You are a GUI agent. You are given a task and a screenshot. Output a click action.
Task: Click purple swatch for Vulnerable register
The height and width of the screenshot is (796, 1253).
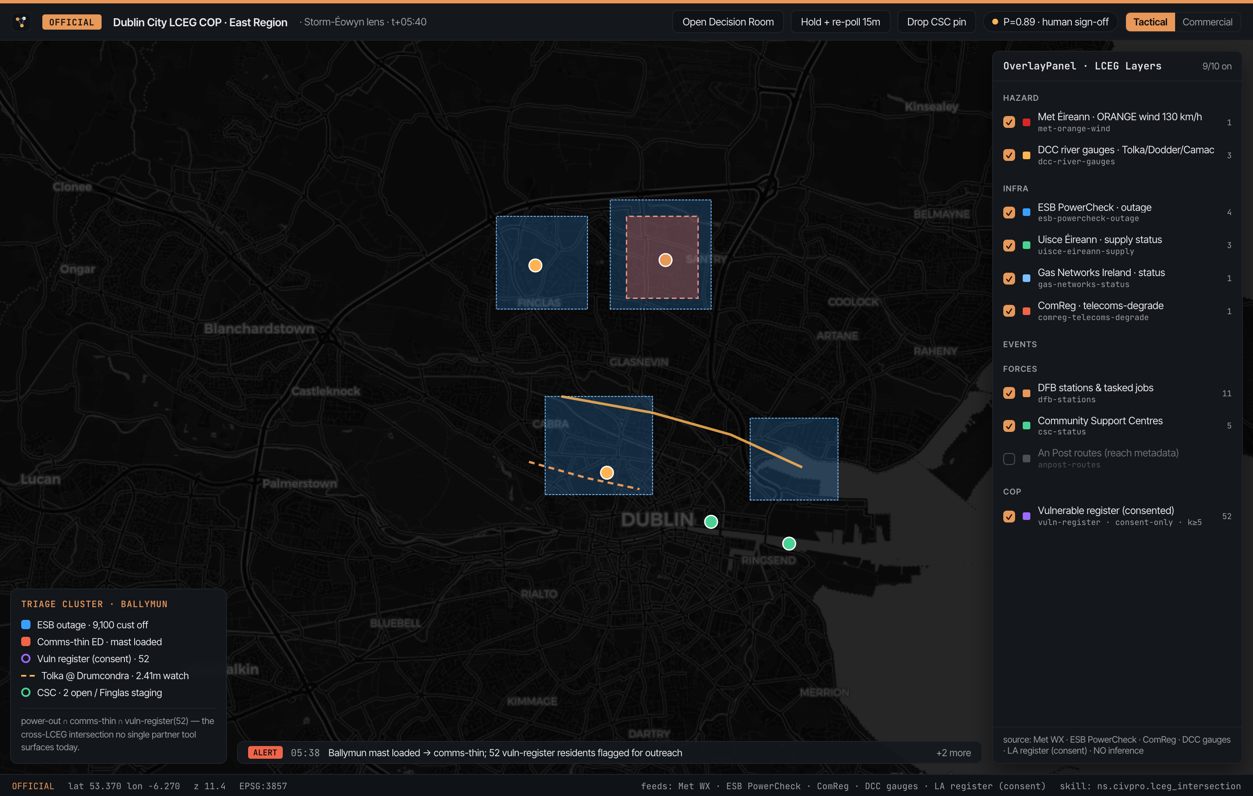[x=1026, y=517]
